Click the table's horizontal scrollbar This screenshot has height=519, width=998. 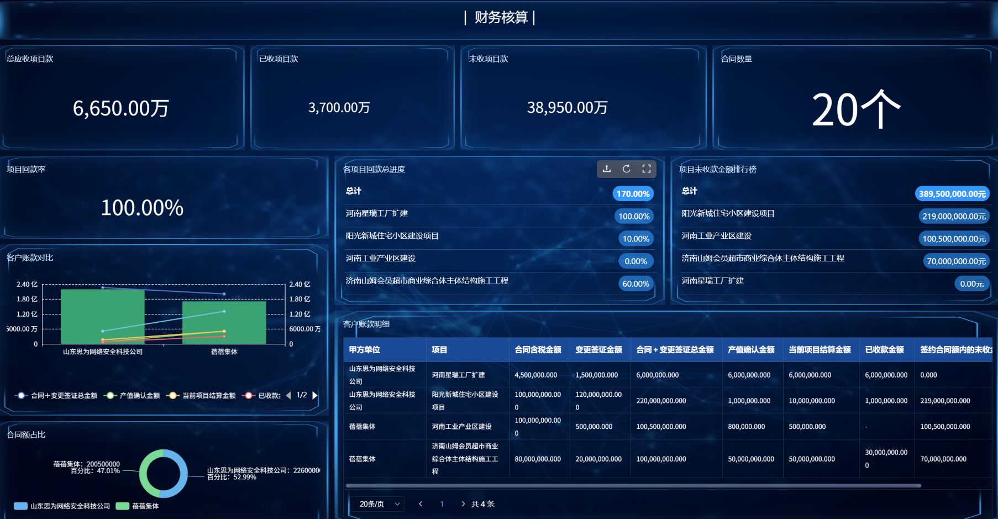[x=633, y=486]
